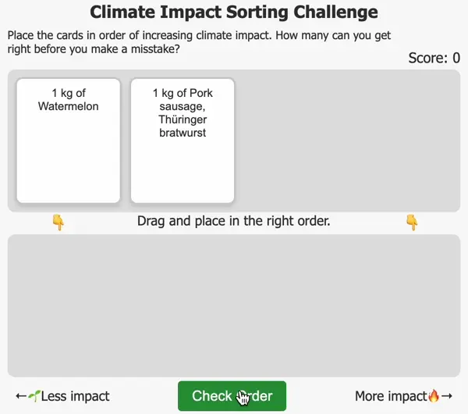Screen dimensions: 468x414
Task: Click the Drag and place instruction text
Action: (x=234, y=221)
